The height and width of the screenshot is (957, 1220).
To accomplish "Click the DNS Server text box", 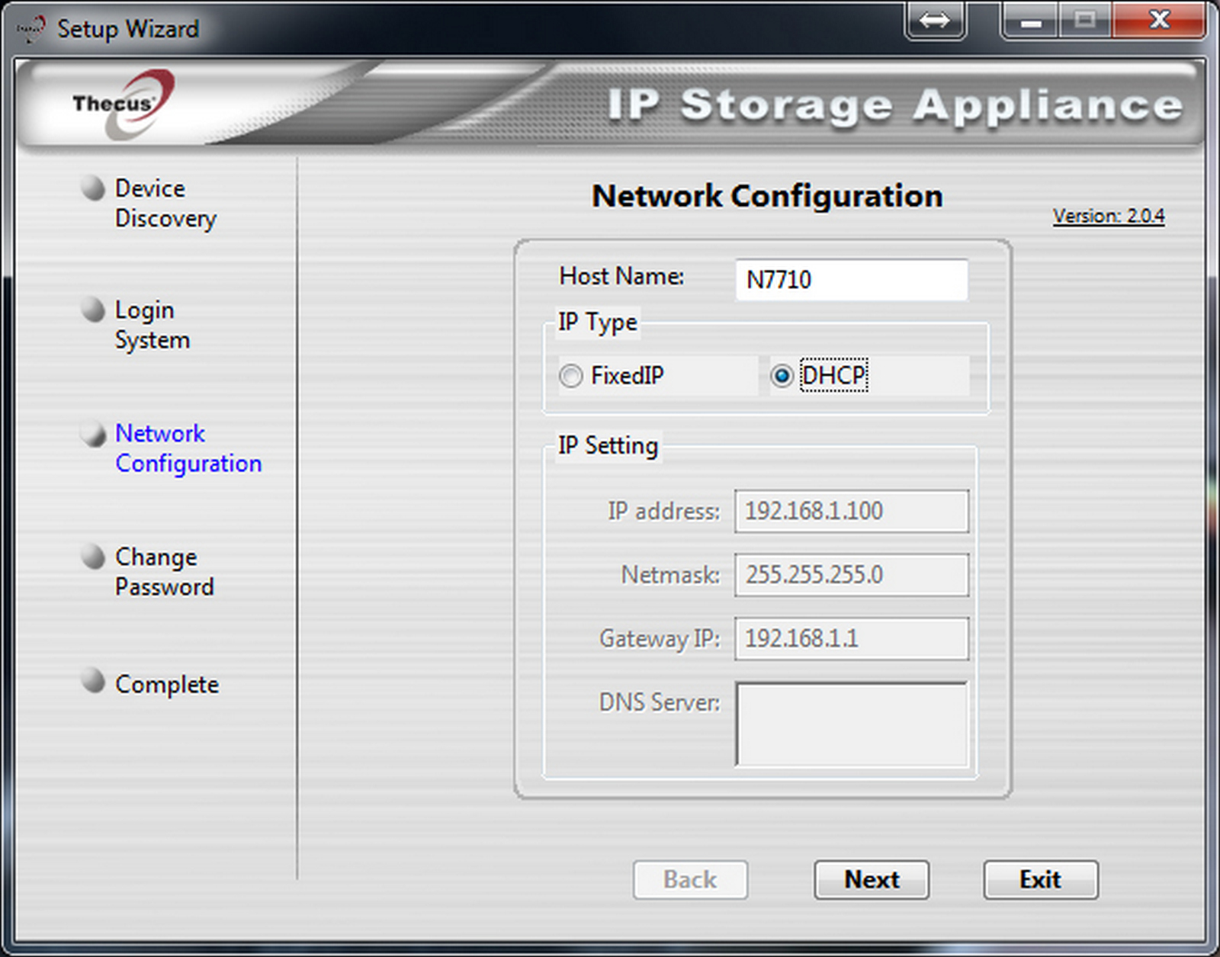I will click(851, 724).
